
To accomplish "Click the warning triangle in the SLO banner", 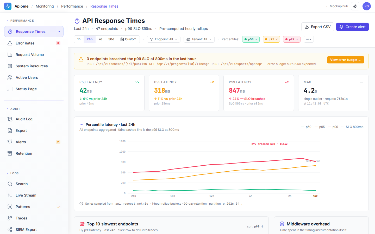I will [x=81, y=59].
